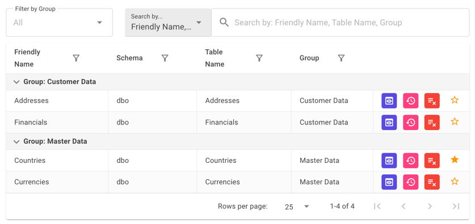Favorite the Currencies table with star
Screen dimensions: 475x224
(455, 182)
